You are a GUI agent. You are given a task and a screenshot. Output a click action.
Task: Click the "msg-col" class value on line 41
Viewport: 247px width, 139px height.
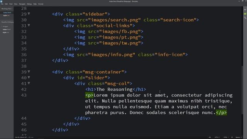[x=117, y=84]
